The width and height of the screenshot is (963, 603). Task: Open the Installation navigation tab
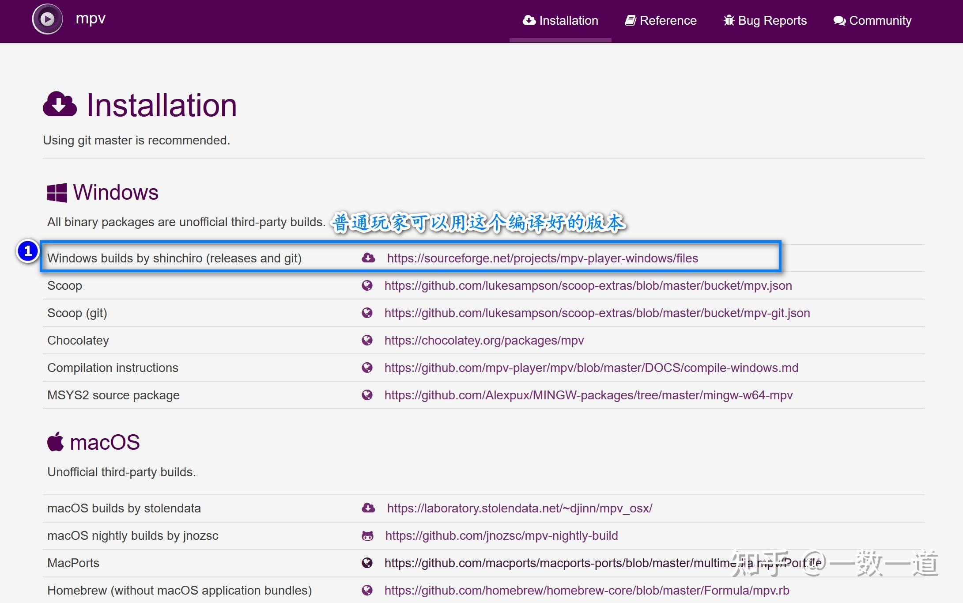point(560,21)
